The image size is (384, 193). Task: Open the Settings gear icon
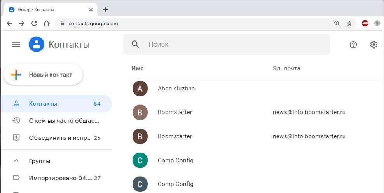click(x=374, y=45)
